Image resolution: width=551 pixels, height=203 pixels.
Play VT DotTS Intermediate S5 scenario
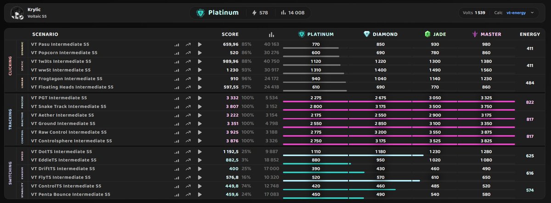click(x=200, y=152)
